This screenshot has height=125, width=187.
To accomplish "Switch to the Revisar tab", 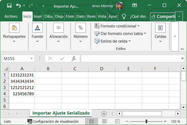I will 91,16.
